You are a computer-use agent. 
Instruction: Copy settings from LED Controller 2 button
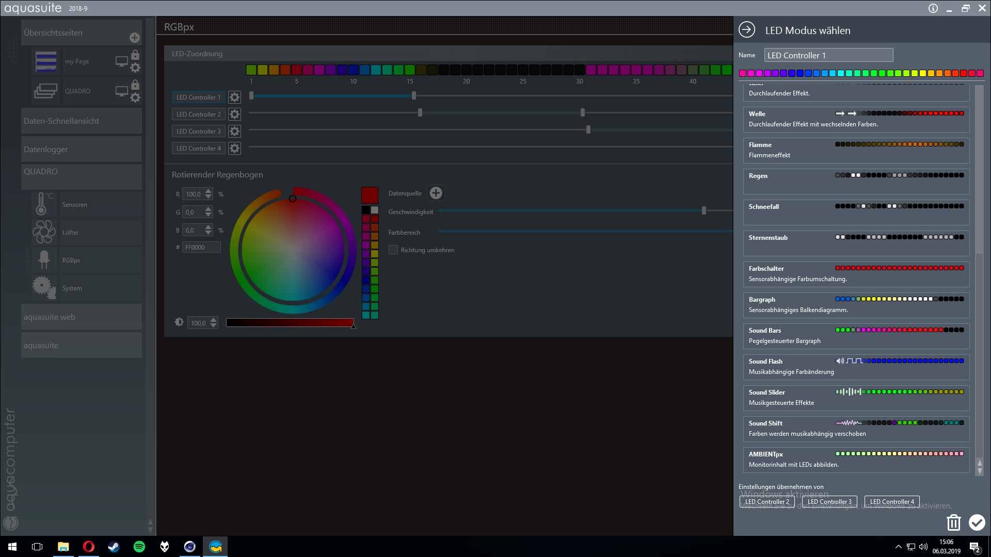(x=767, y=501)
